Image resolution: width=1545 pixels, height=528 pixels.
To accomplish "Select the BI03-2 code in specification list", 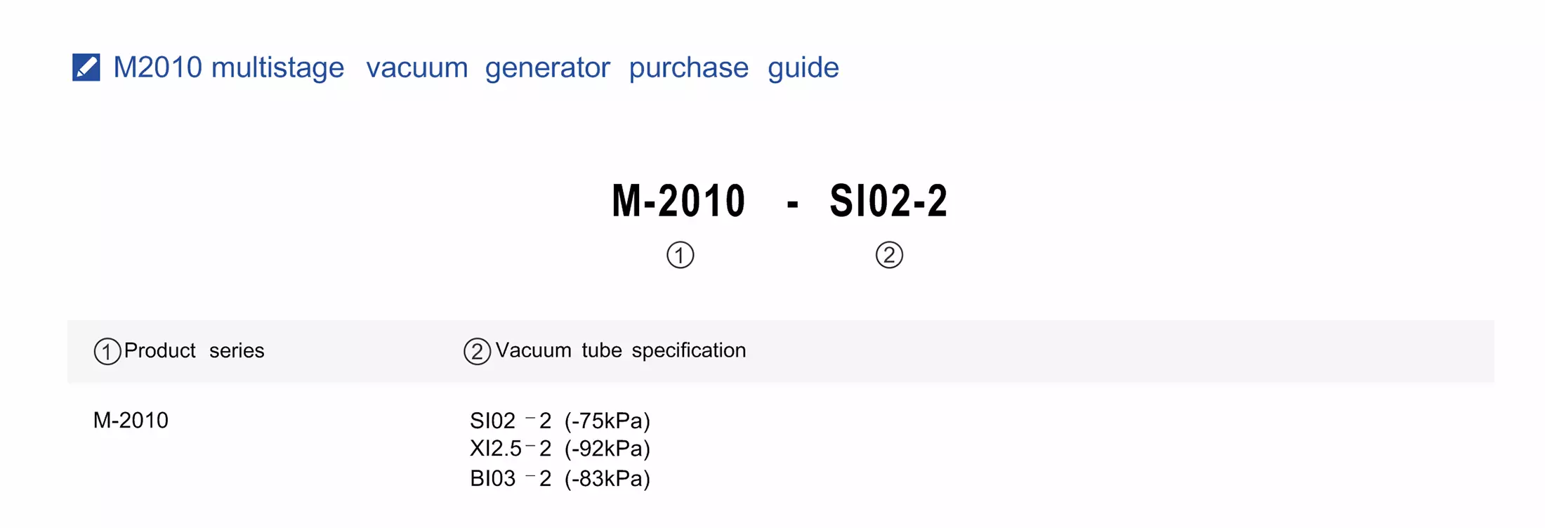I will (x=511, y=478).
